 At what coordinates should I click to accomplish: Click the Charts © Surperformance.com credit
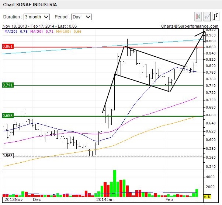pyautogui.click(x=190, y=26)
